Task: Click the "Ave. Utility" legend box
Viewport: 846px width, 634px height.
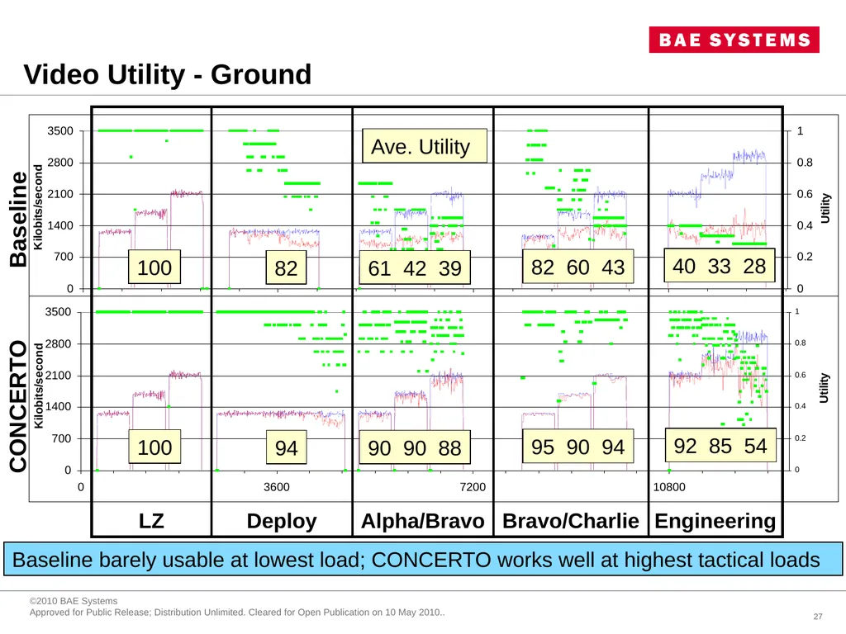Action: (x=425, y=145)
